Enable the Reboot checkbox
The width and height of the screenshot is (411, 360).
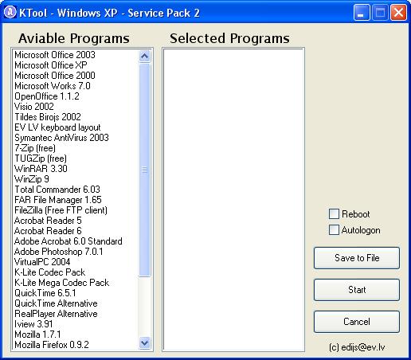pyautogui.click(x=334, y=214)
